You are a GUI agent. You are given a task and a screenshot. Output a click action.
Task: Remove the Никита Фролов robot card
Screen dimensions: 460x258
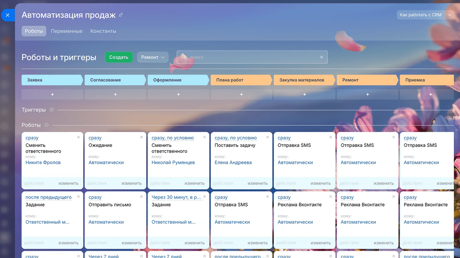78,137
